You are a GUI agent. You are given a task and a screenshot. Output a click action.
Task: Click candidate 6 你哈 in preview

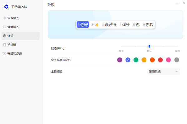point(148,24)
